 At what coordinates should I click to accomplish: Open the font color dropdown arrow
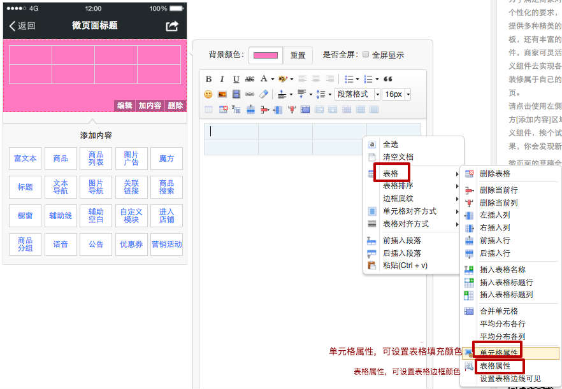pos(272,80)
